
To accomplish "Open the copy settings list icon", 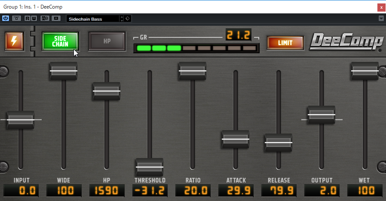I will [x=56, y=18].
